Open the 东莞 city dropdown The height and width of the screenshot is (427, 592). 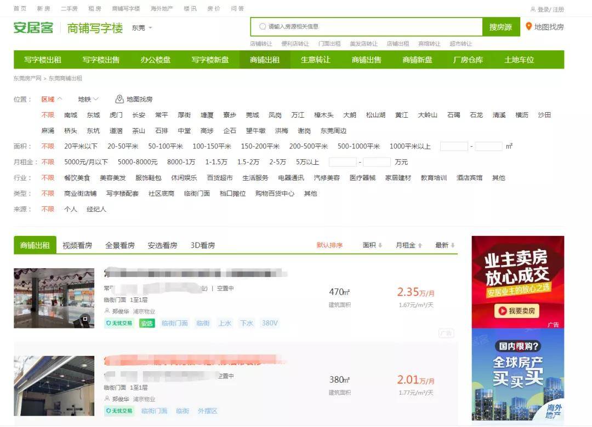tap(142, 28)
